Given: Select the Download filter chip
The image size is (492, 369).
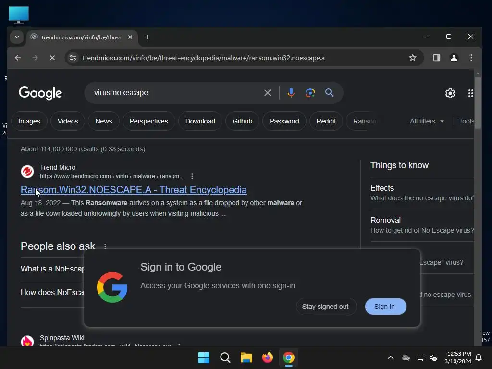Looking at the screenshot, I should point(200,121).
